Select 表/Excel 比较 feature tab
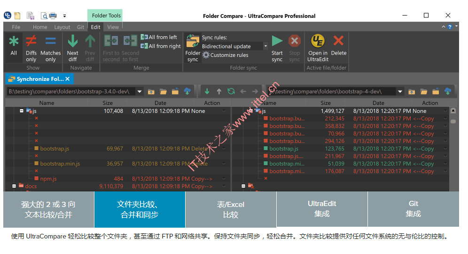The height and width of the screenshot is (254, 468). coord(231,209)
